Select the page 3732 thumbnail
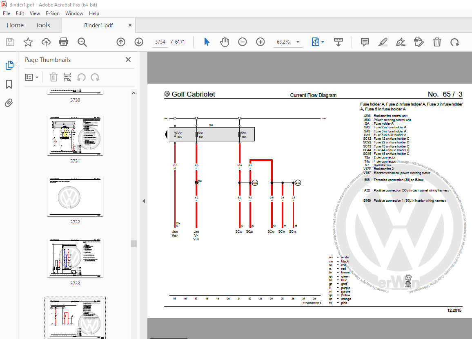This screenshot has height=339, width=472. [x=75, y=197]
